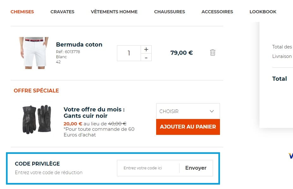This screenshot has height=189, width=293.
Task: Click AJOUTER AU PANIER for the gloves offer
Action: pos(188,127)
